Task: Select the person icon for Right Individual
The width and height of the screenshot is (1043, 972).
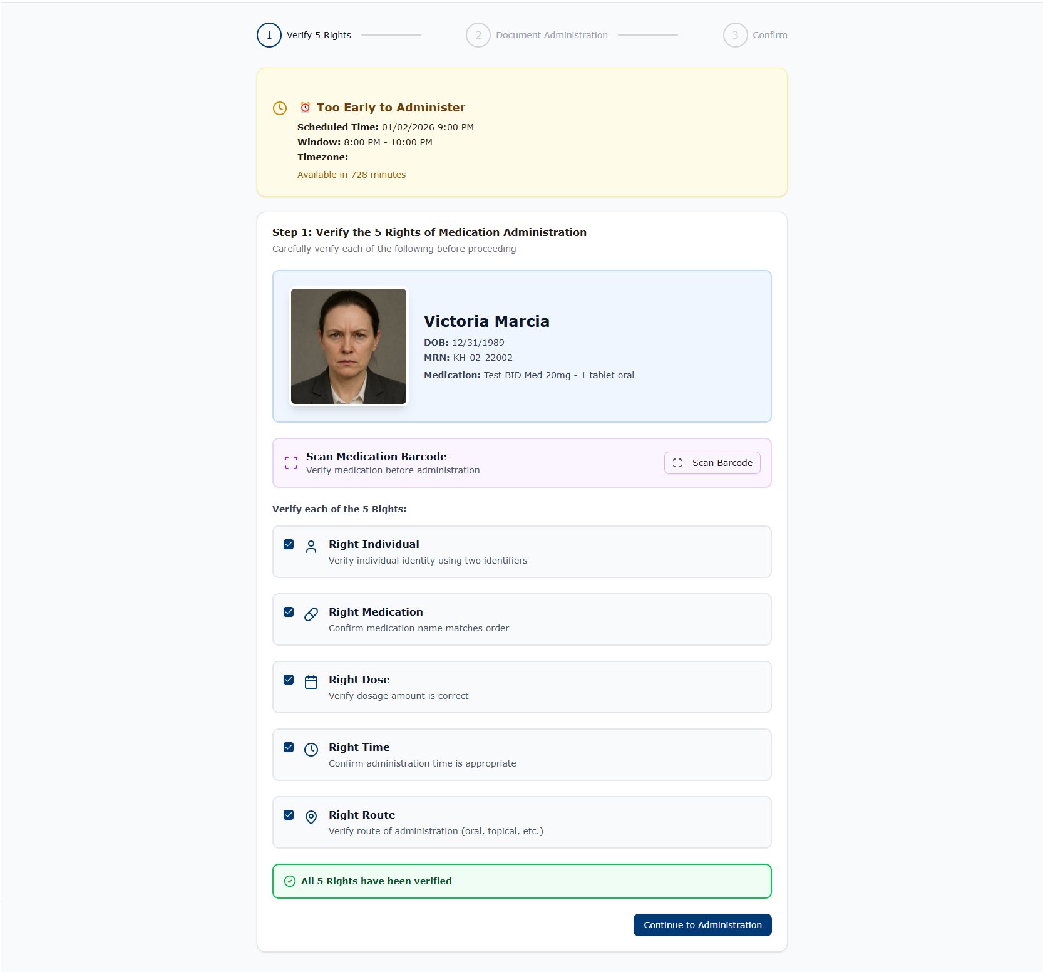Action: click(x=311, y=546)
